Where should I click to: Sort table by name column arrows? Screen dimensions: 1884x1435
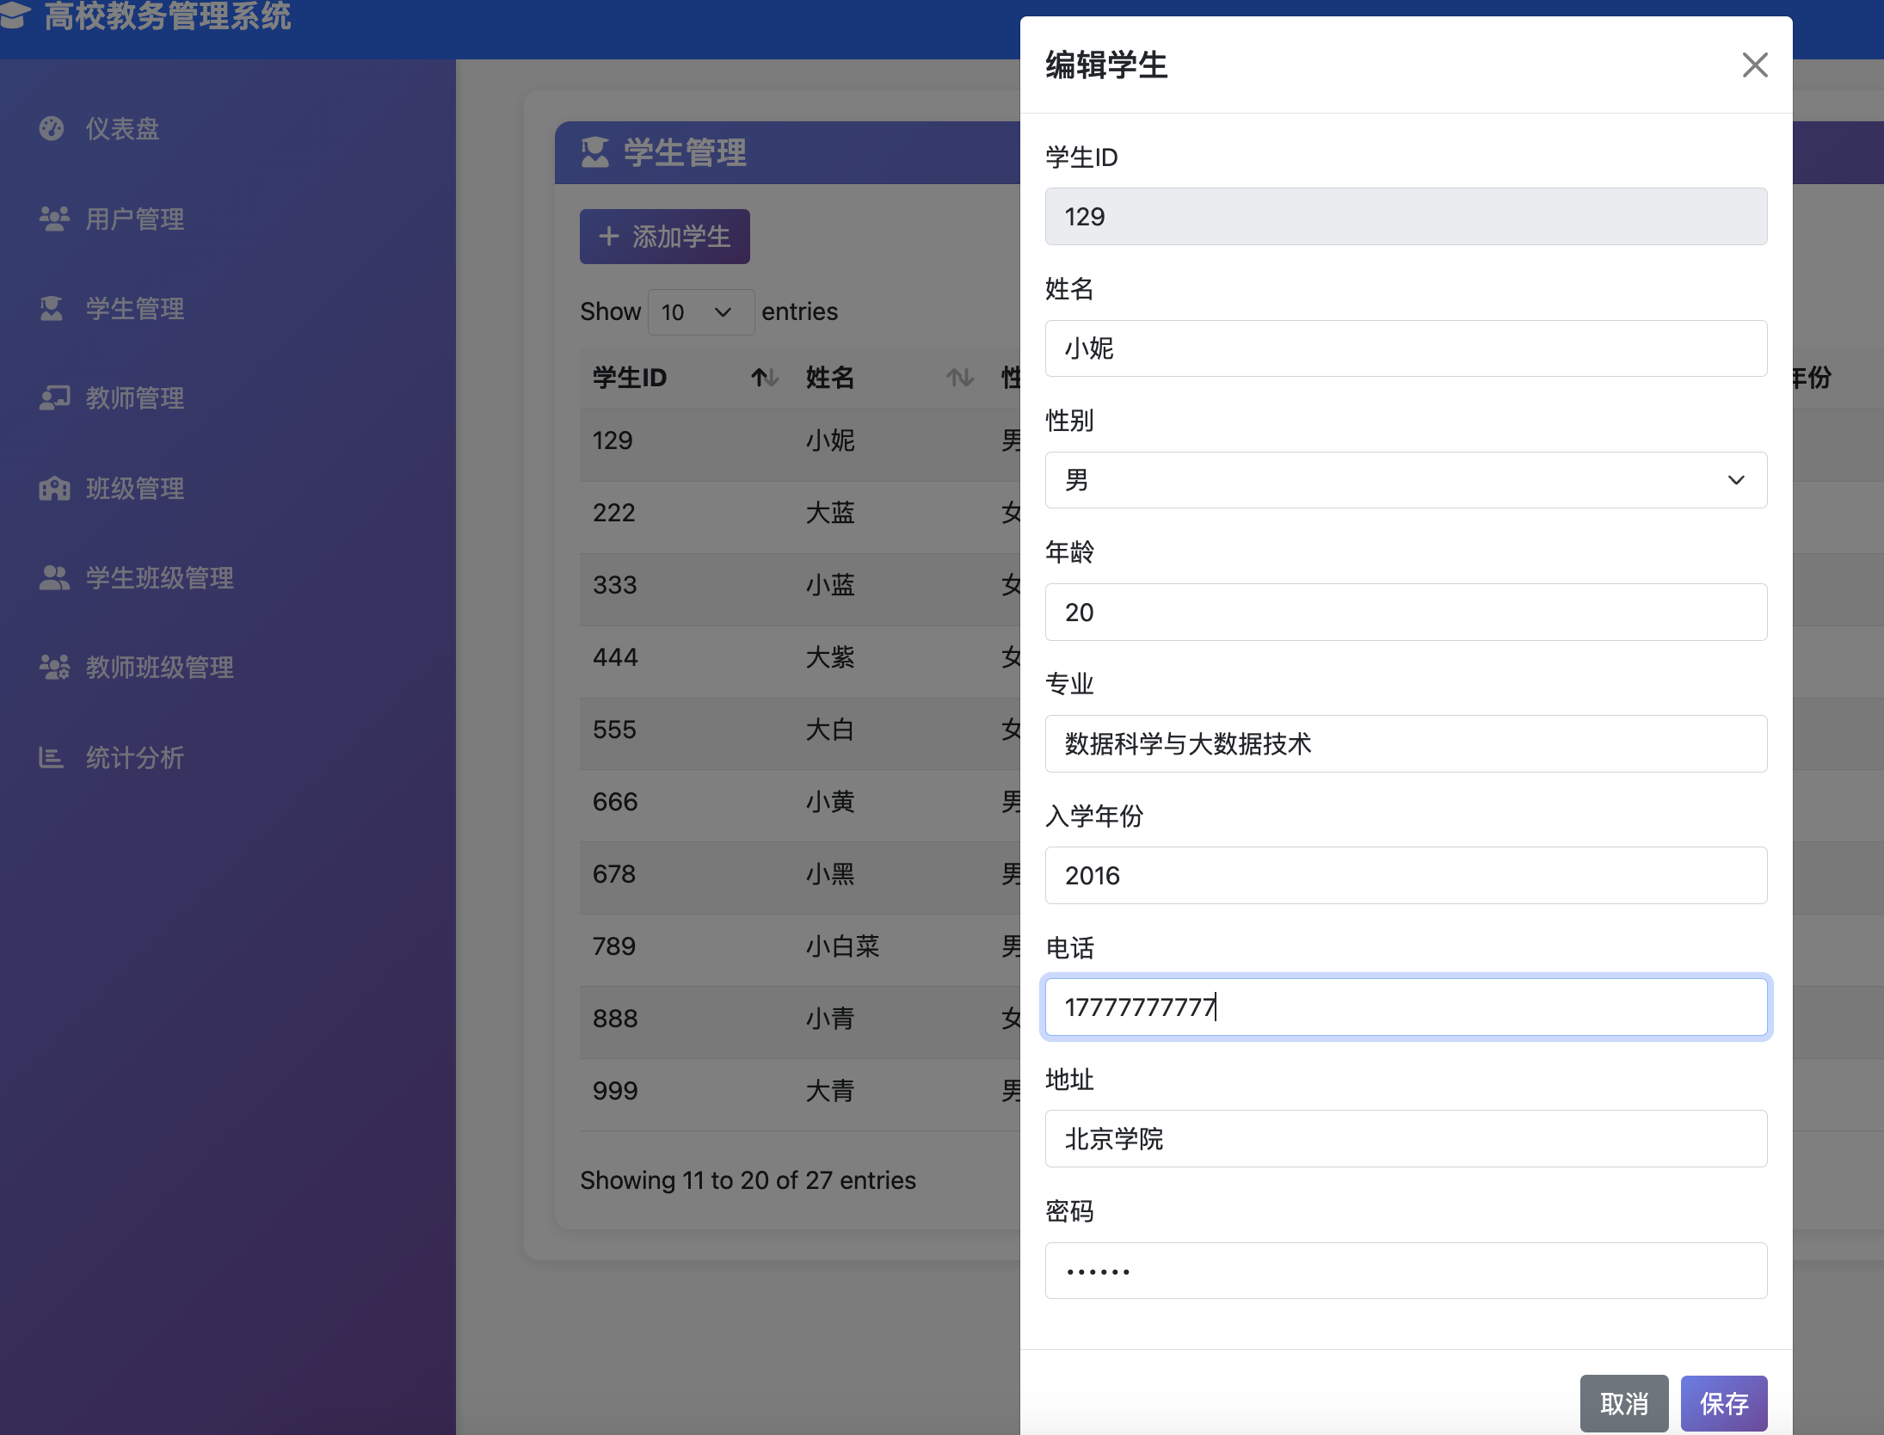pos(960,378)
